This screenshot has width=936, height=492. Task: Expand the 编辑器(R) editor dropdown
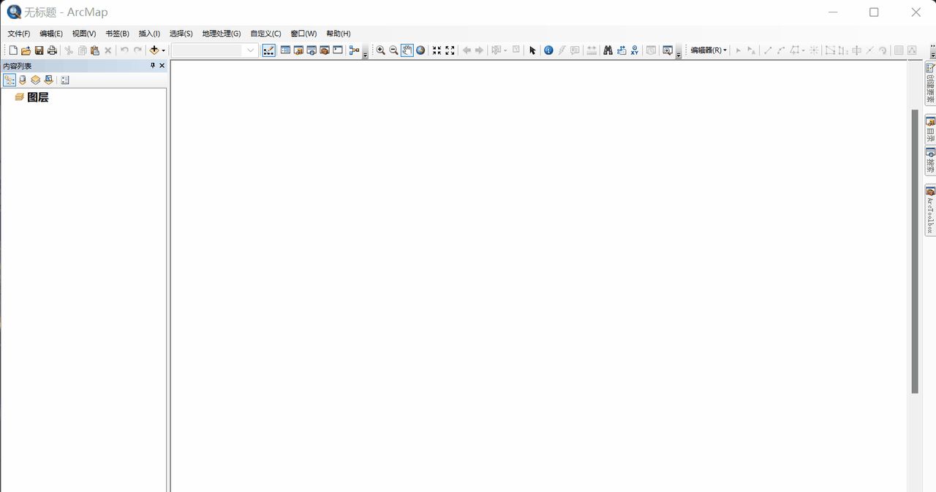709,50
